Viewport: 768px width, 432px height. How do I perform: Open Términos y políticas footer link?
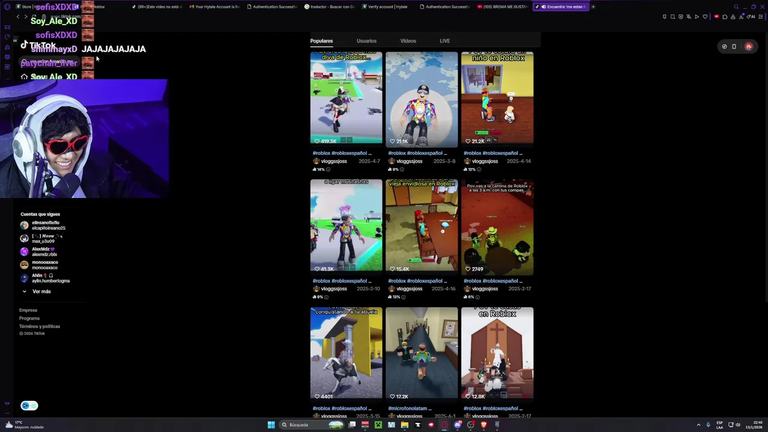pyautogui.click(x=40, y=326)
